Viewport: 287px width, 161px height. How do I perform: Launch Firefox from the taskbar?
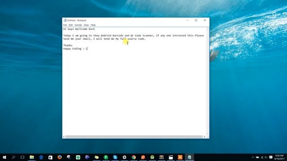click(60, 157)
